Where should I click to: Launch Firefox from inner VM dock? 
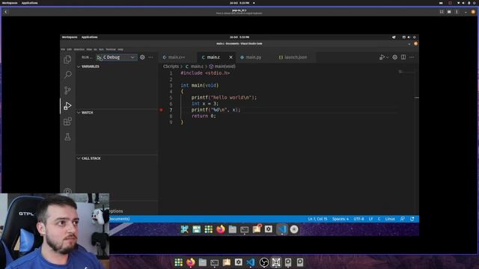(221, 229)
